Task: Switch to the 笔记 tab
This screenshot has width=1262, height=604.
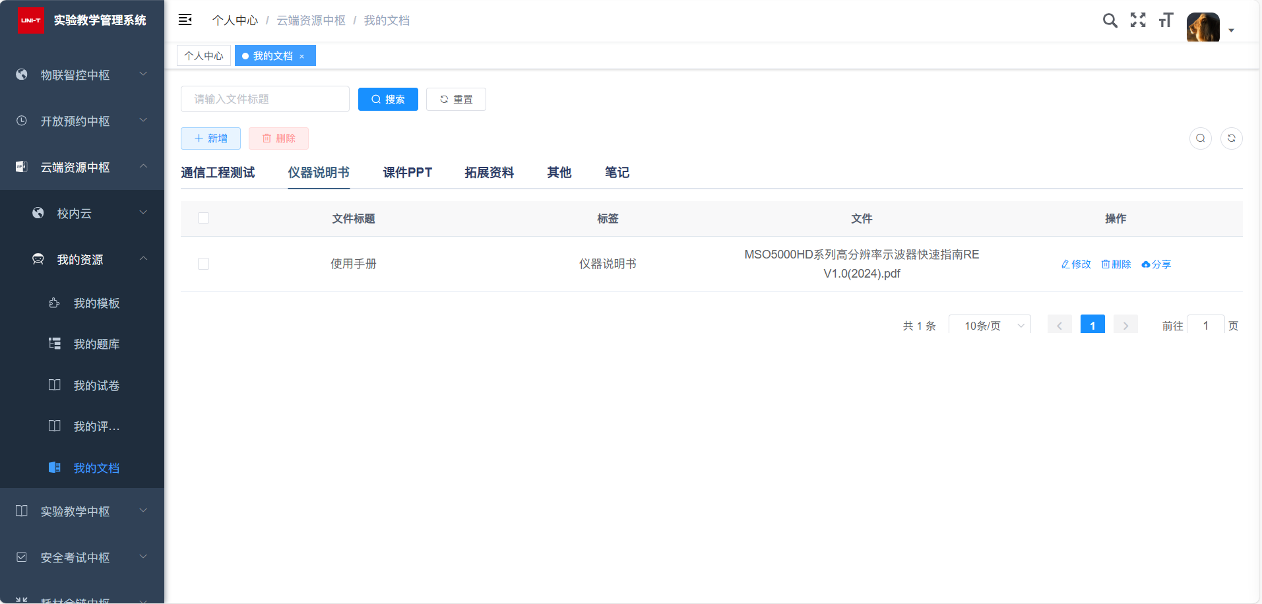Action: point(617,173)
